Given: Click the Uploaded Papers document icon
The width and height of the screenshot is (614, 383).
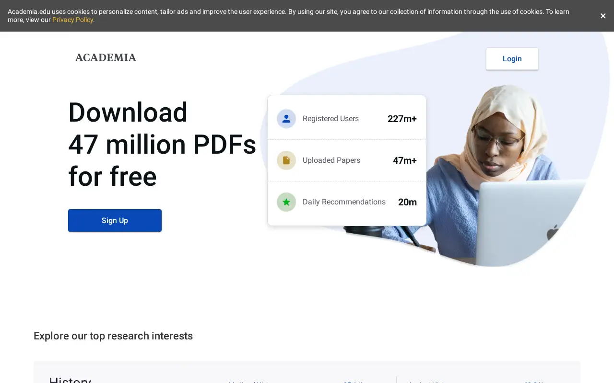Looking at the screenshot, I should point(286,160).
